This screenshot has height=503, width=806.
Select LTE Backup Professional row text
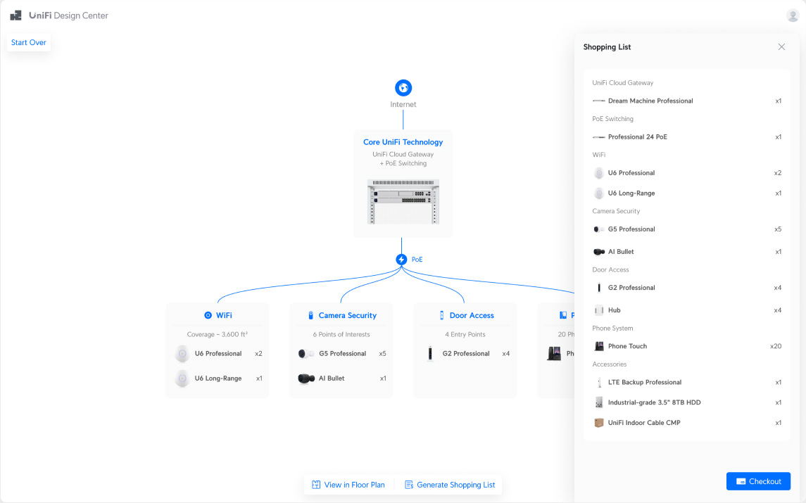coord(645,382)
